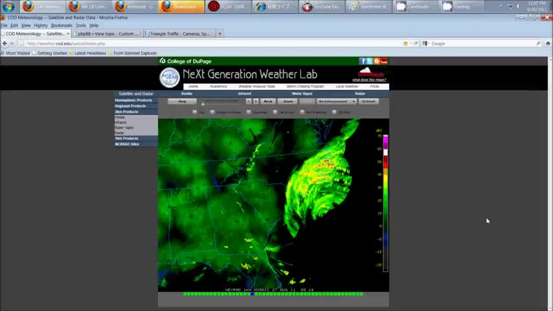Screen dimensions: 553x311
Task: Switch to the Internet Explorer taskbar item
Action: pos(275,6)
